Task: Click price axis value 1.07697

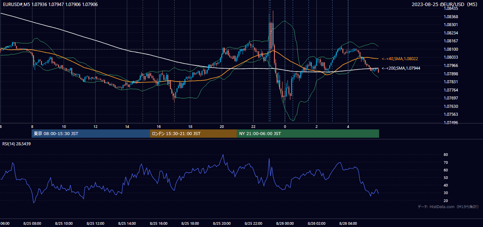Action: (451, 98)
